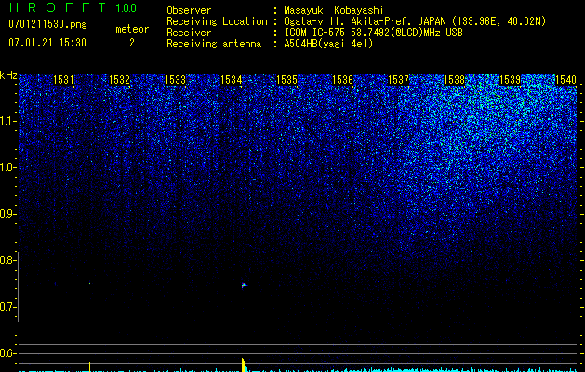Click the faint green echo dot near 1531
The height and width of the screenshot is (372, 585).
89,284
